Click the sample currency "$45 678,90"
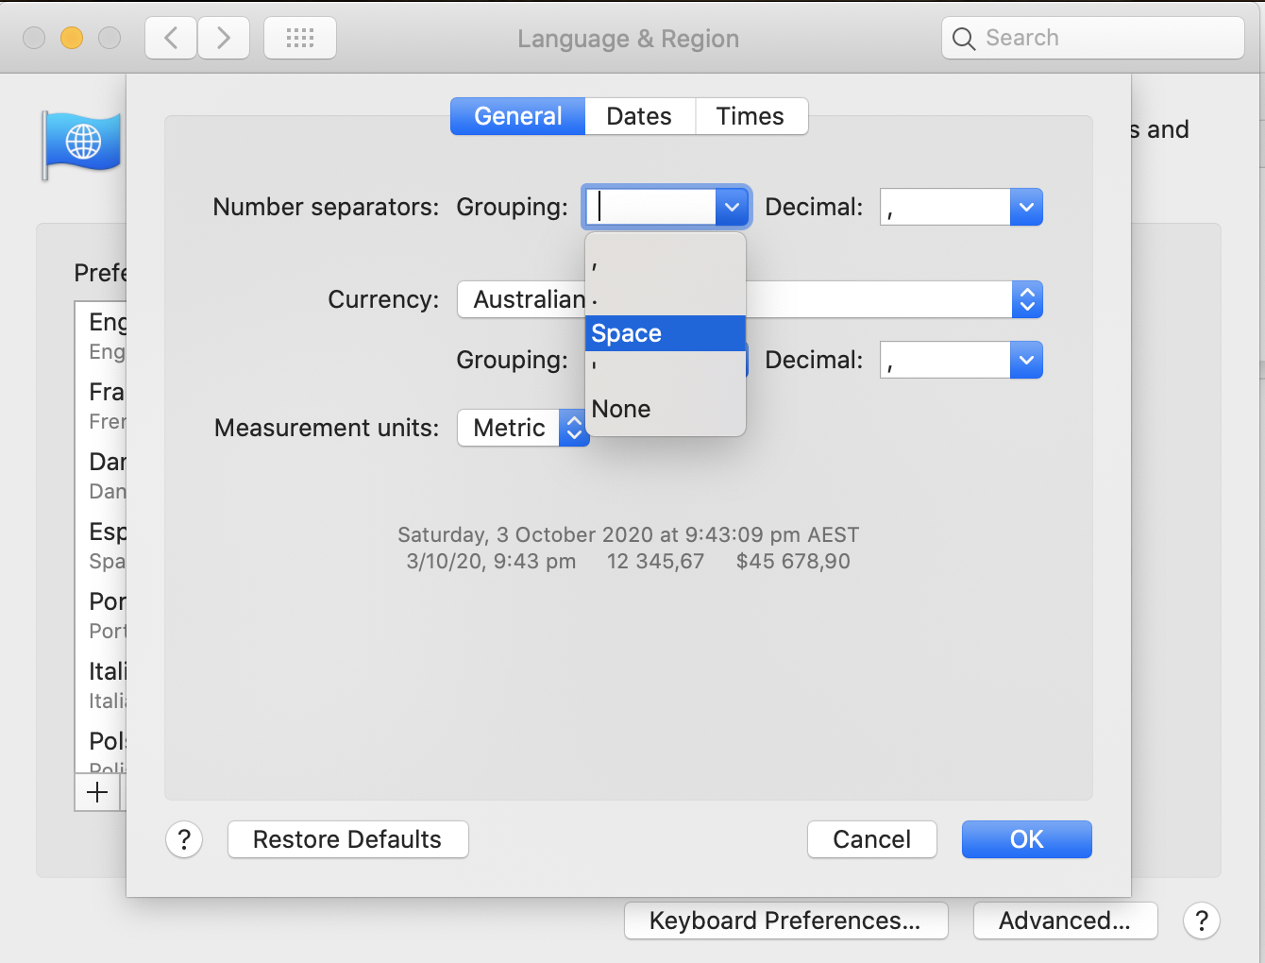1265x963 pixels. 793,562
